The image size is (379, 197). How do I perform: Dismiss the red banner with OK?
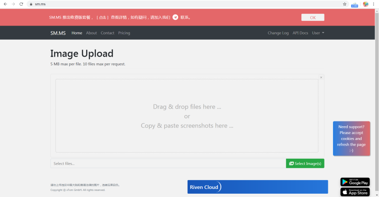coord(313,17)
